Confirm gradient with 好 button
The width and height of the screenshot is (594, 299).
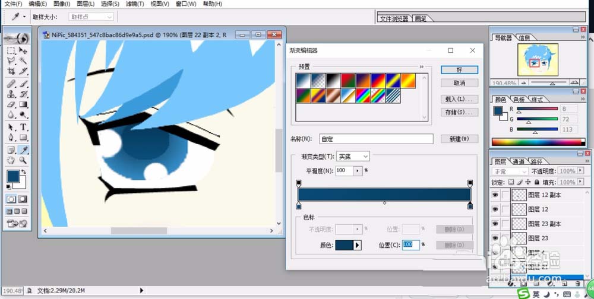point(460,70)
